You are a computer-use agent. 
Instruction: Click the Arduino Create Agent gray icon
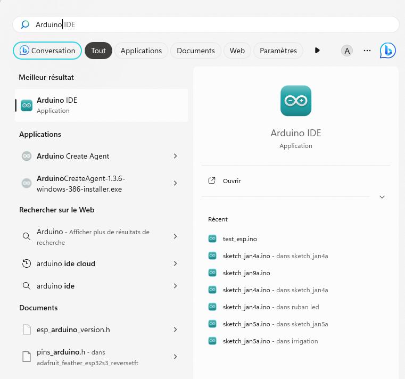[27, 156]
